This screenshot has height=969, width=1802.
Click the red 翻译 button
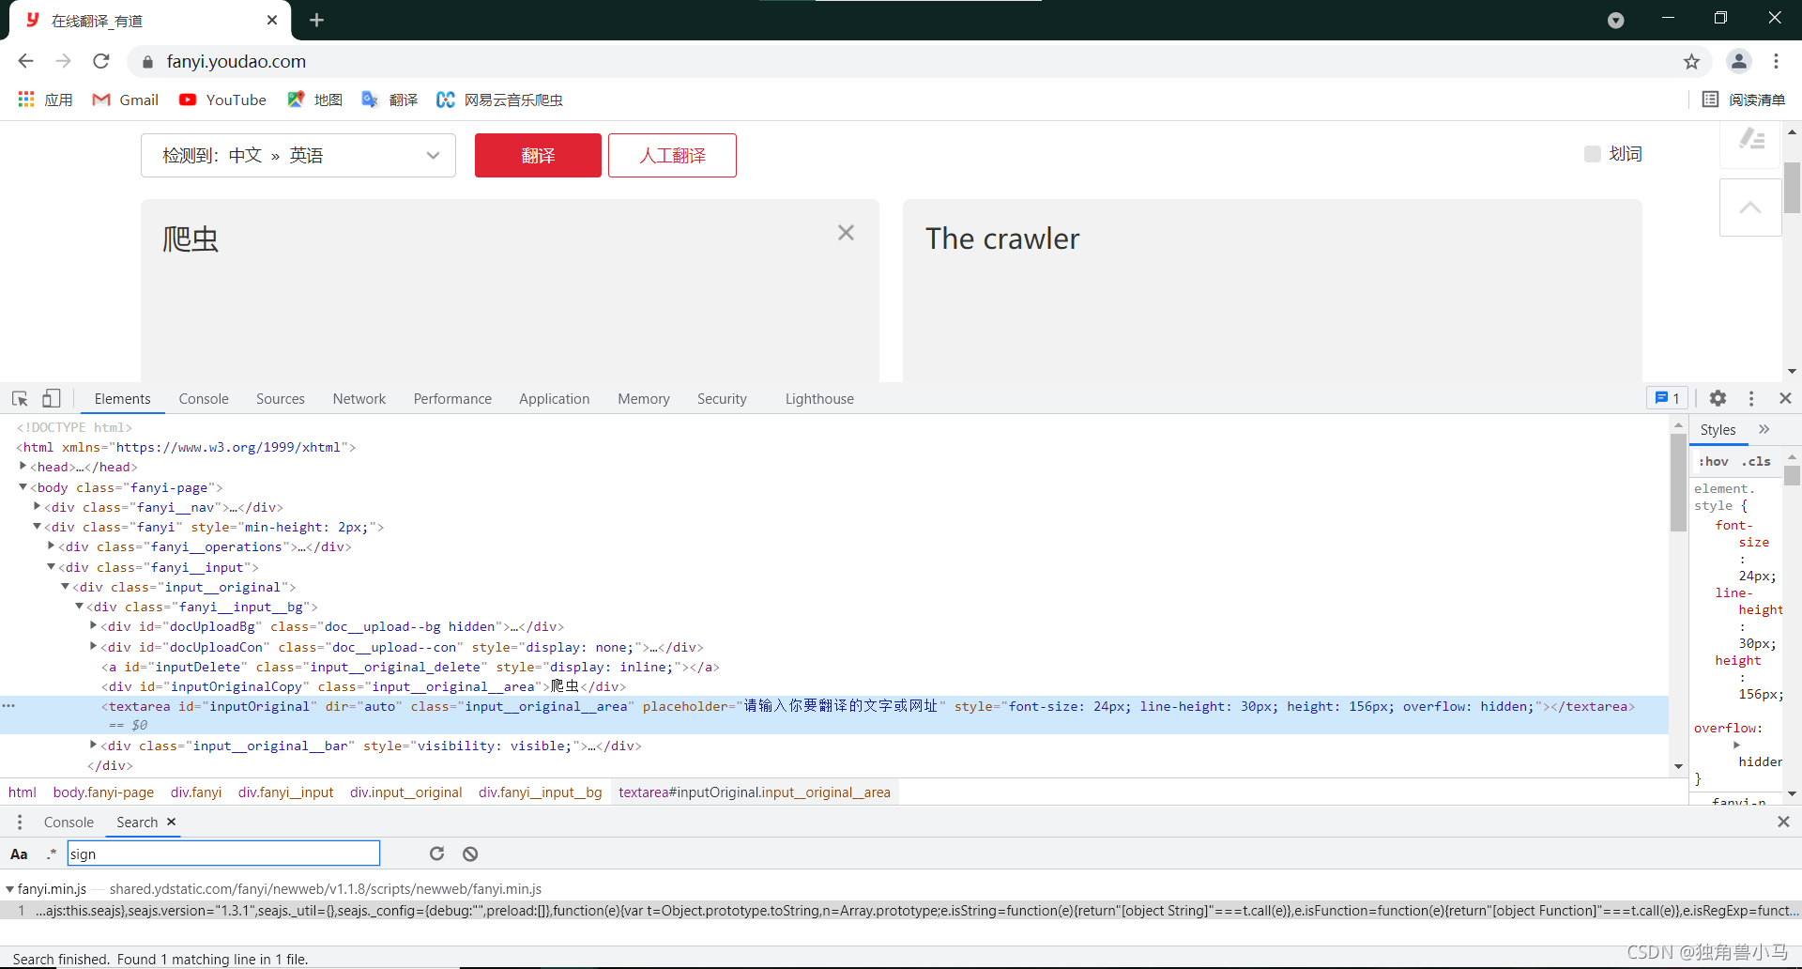(x=538, y=155)
